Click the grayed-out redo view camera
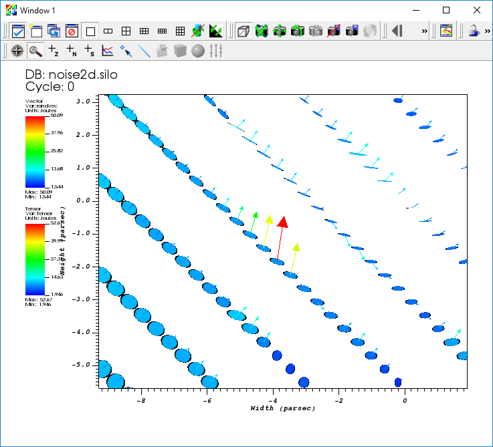This screenshot has height=447, width=493. pos(315,31)
